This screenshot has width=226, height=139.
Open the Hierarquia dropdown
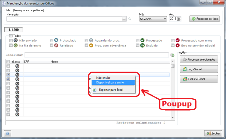[124, 19]
